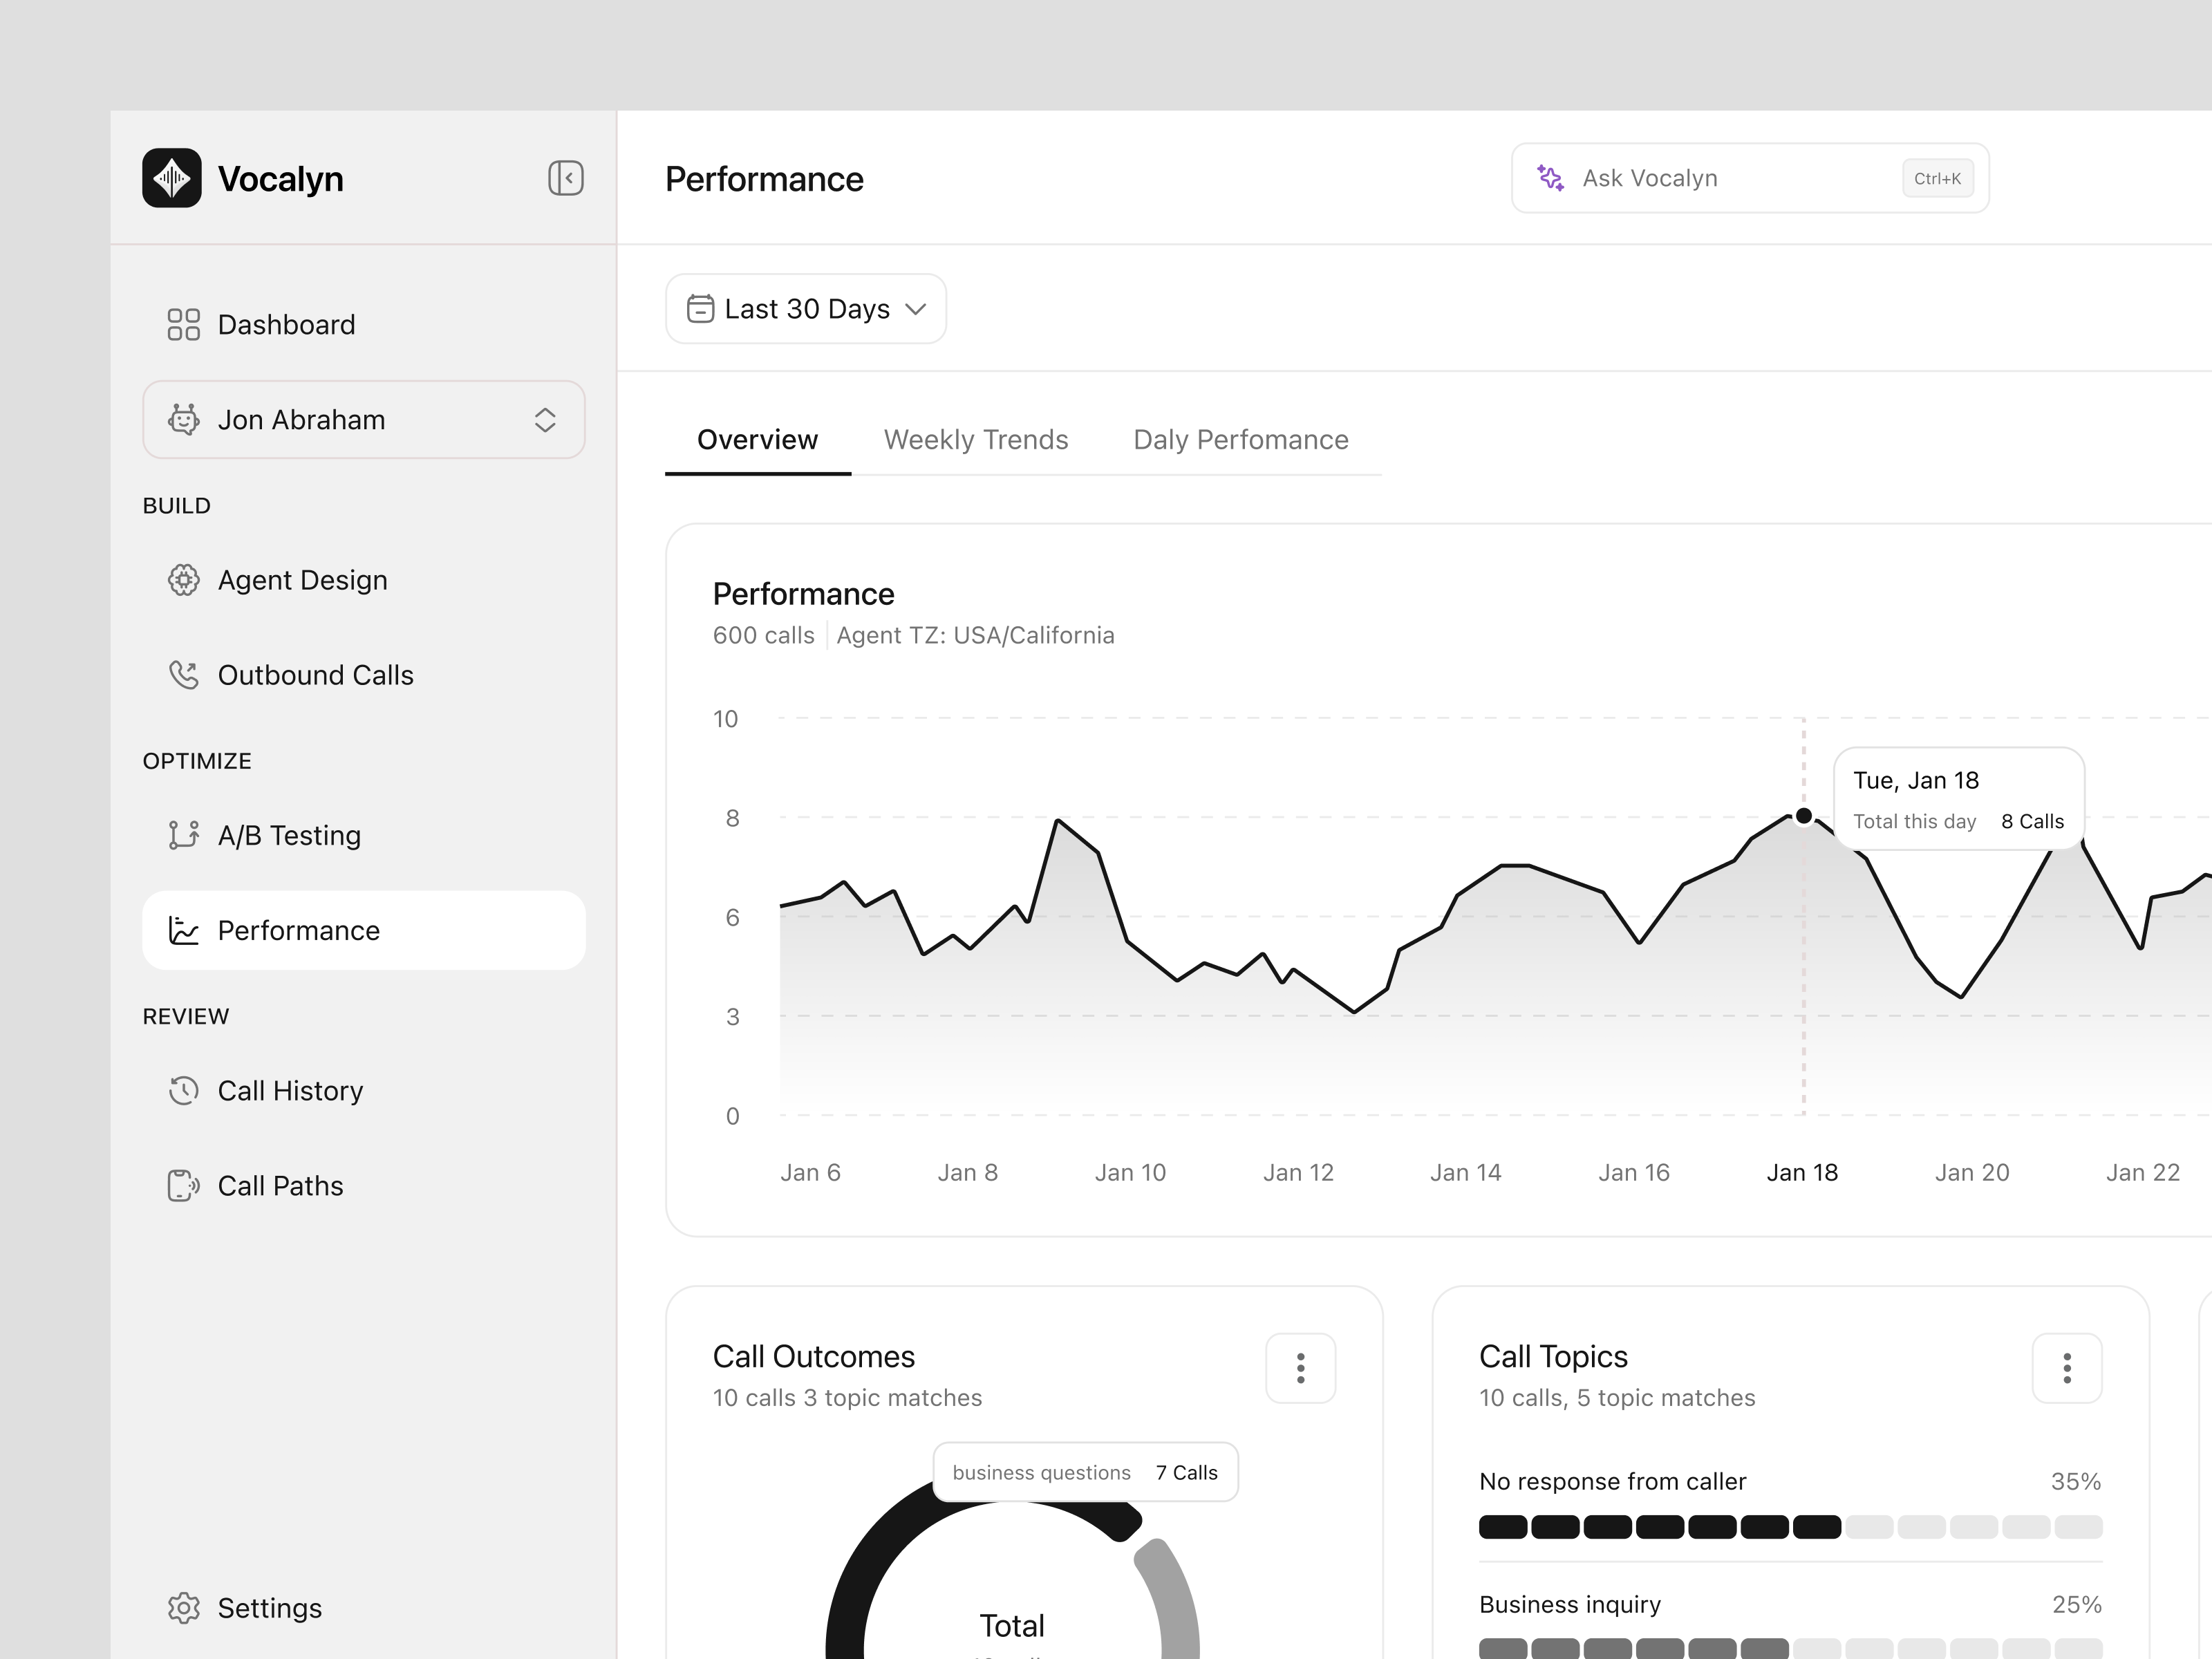
Task: Click the Call Paths phone icon
Action: [x=183, y=1185]
